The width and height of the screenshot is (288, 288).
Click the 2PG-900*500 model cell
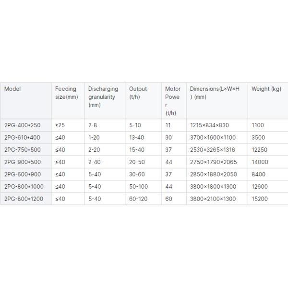23,162
